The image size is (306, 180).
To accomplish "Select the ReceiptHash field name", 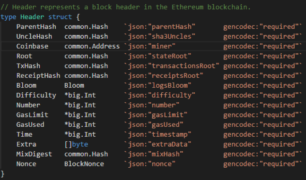I will pos(38,75).
